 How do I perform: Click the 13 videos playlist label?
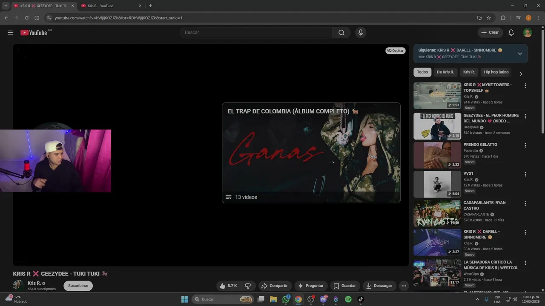tap(246, 197)
